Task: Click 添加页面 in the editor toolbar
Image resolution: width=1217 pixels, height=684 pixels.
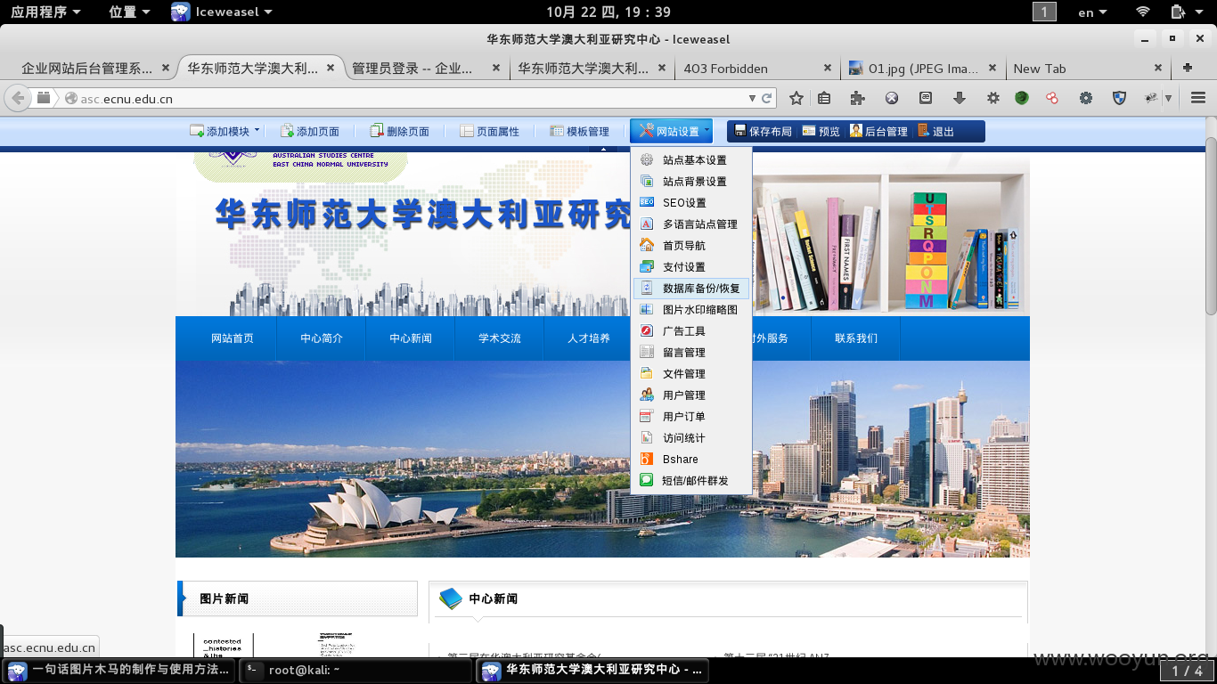Action: pyautogui.click(x=310, y=131)
